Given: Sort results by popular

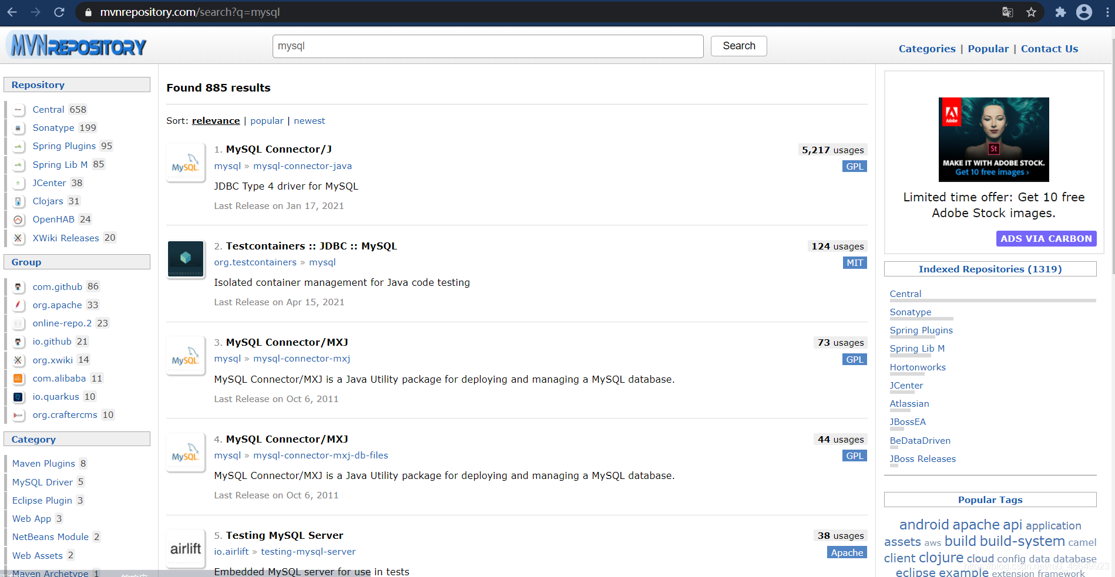Looking at the screenshot, I should pyautogui.click(x=267, y=121).
